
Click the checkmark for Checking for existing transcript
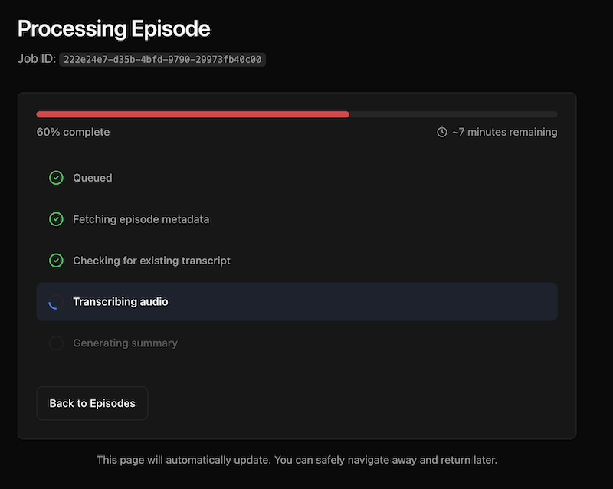[56, 261]
